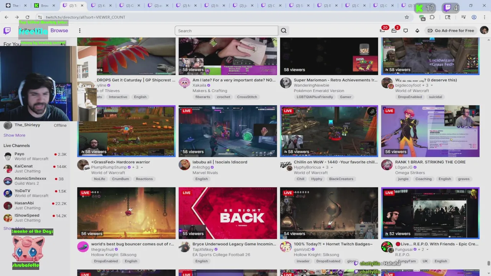Click Omega Strikers category link
The width and height of the screenshot is (491, 276).
coord(410,173)
